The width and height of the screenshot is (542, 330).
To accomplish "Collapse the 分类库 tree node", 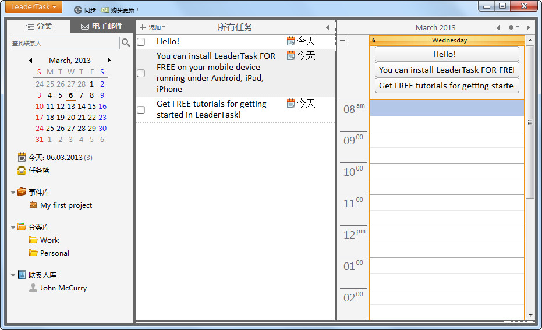I will click(x=13, y=228).
